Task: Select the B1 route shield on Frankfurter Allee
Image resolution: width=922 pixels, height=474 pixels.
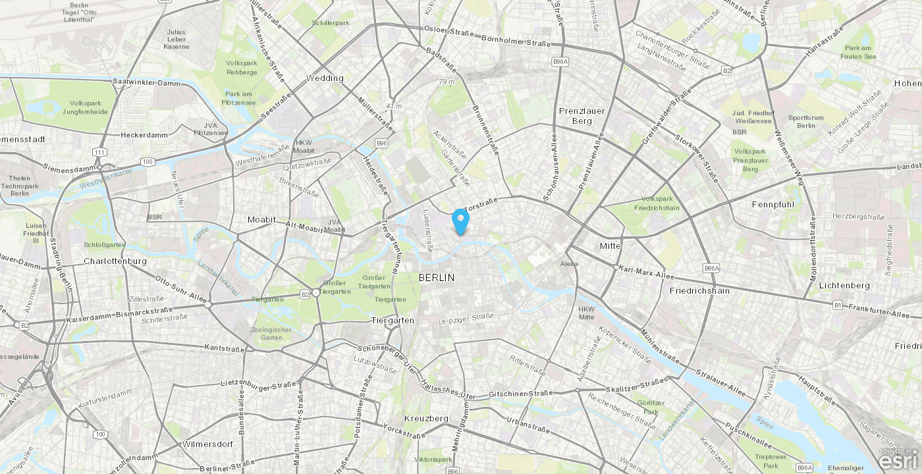Action: pyautogui.click(x=838, y=305)
